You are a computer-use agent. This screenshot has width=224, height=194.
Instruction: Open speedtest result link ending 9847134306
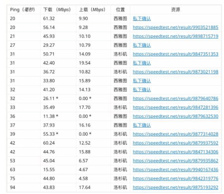[x=176, y=152]
